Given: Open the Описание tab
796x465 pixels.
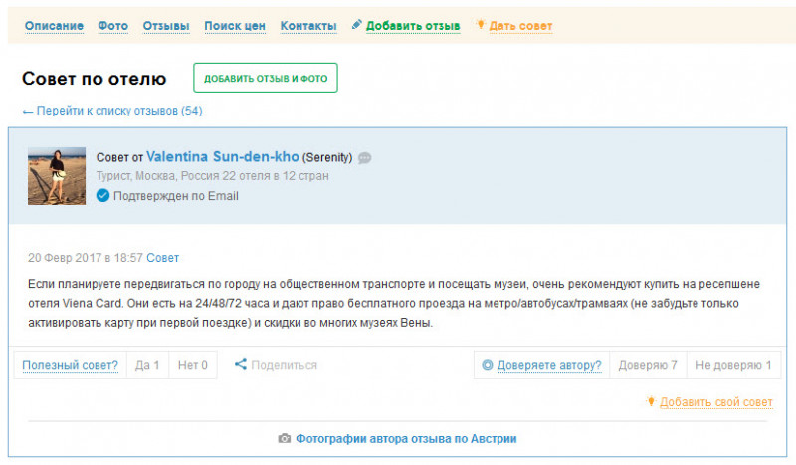Looking at the screenshot, I should point(54,26).
